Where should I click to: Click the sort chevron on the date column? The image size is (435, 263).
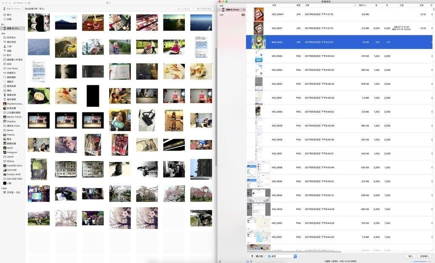tap(355, 6)
